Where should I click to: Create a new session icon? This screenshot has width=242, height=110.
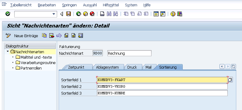(156, 14)
